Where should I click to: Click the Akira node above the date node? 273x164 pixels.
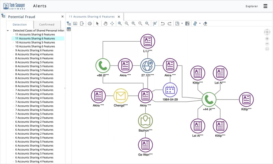pyautogui.click(x=170, y=65)
